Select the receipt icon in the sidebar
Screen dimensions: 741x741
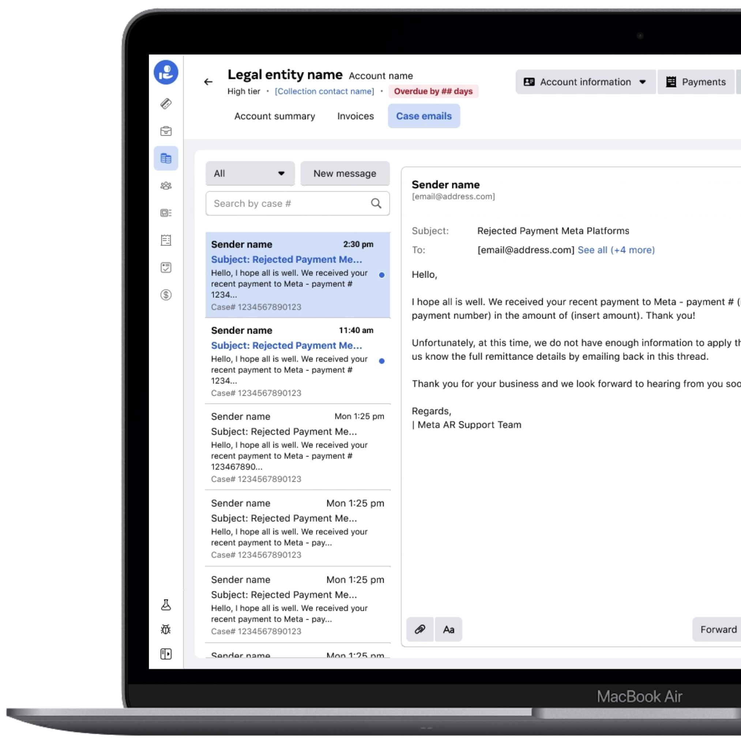coord(166,240)
